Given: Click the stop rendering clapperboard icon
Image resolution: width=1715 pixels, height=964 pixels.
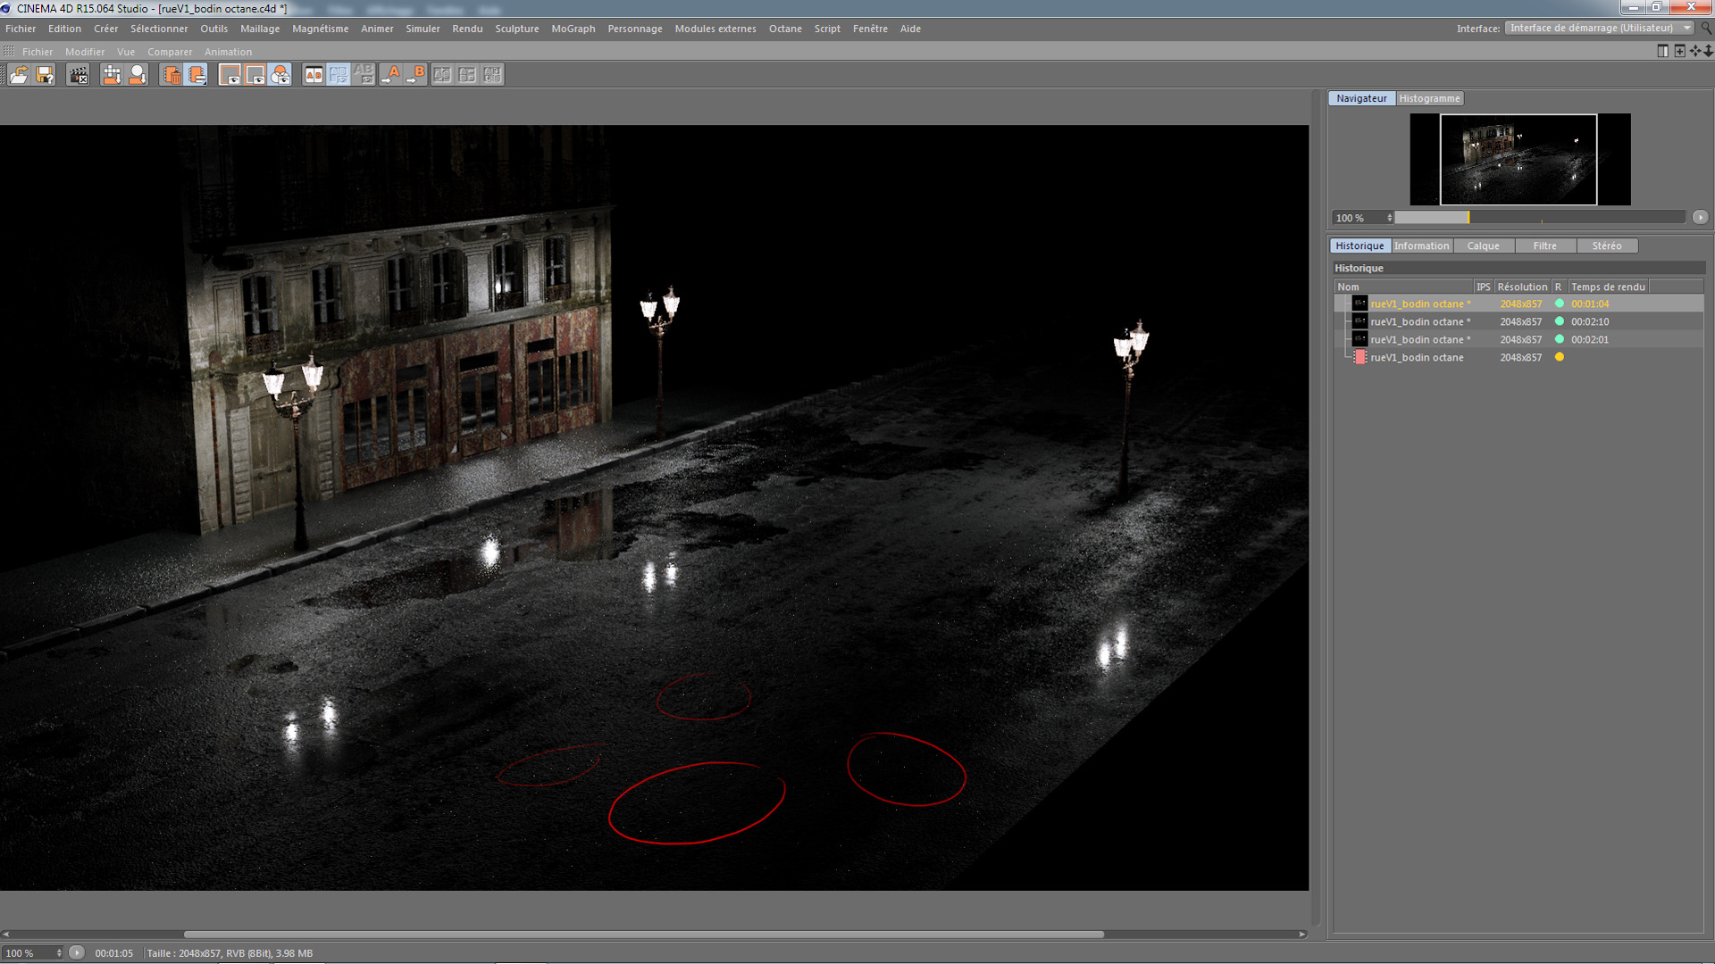Looking at the screenshot, I should (x=79, y=75).
